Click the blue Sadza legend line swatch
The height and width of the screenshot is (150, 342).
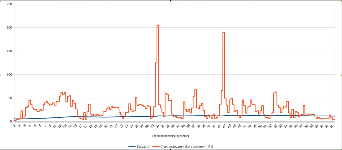tap(132, 147)
